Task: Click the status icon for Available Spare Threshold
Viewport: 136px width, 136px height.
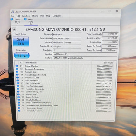Action: (17, 75)
